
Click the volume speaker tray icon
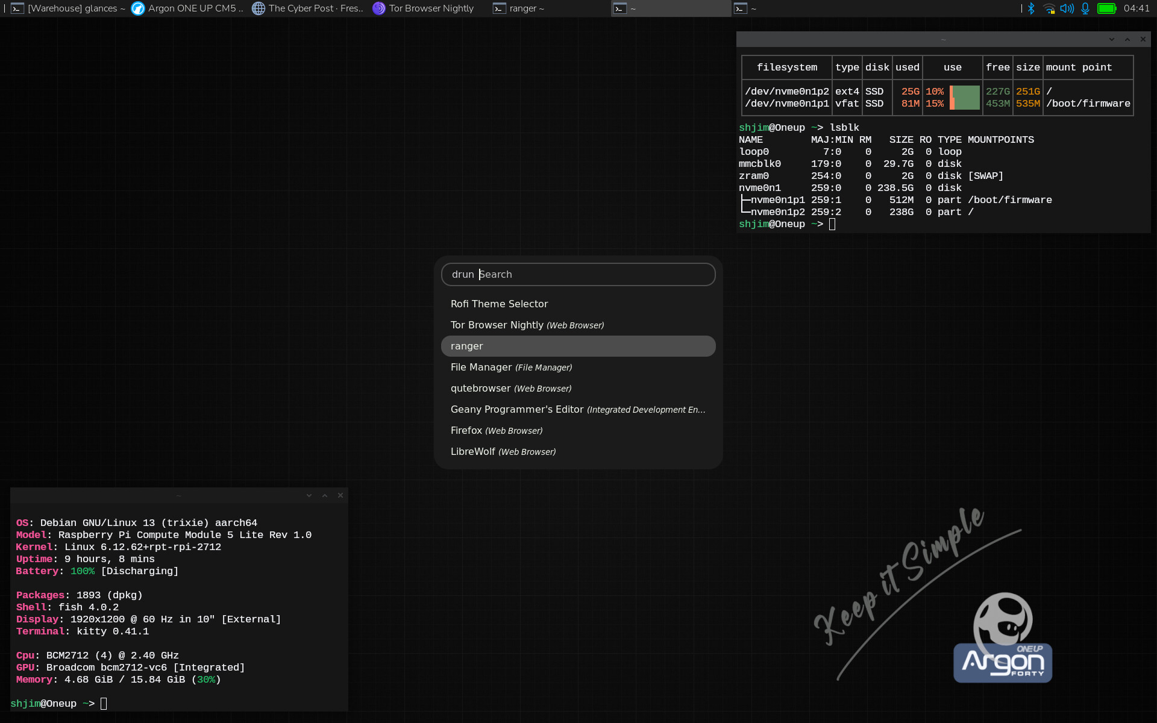pos(1067,8)
